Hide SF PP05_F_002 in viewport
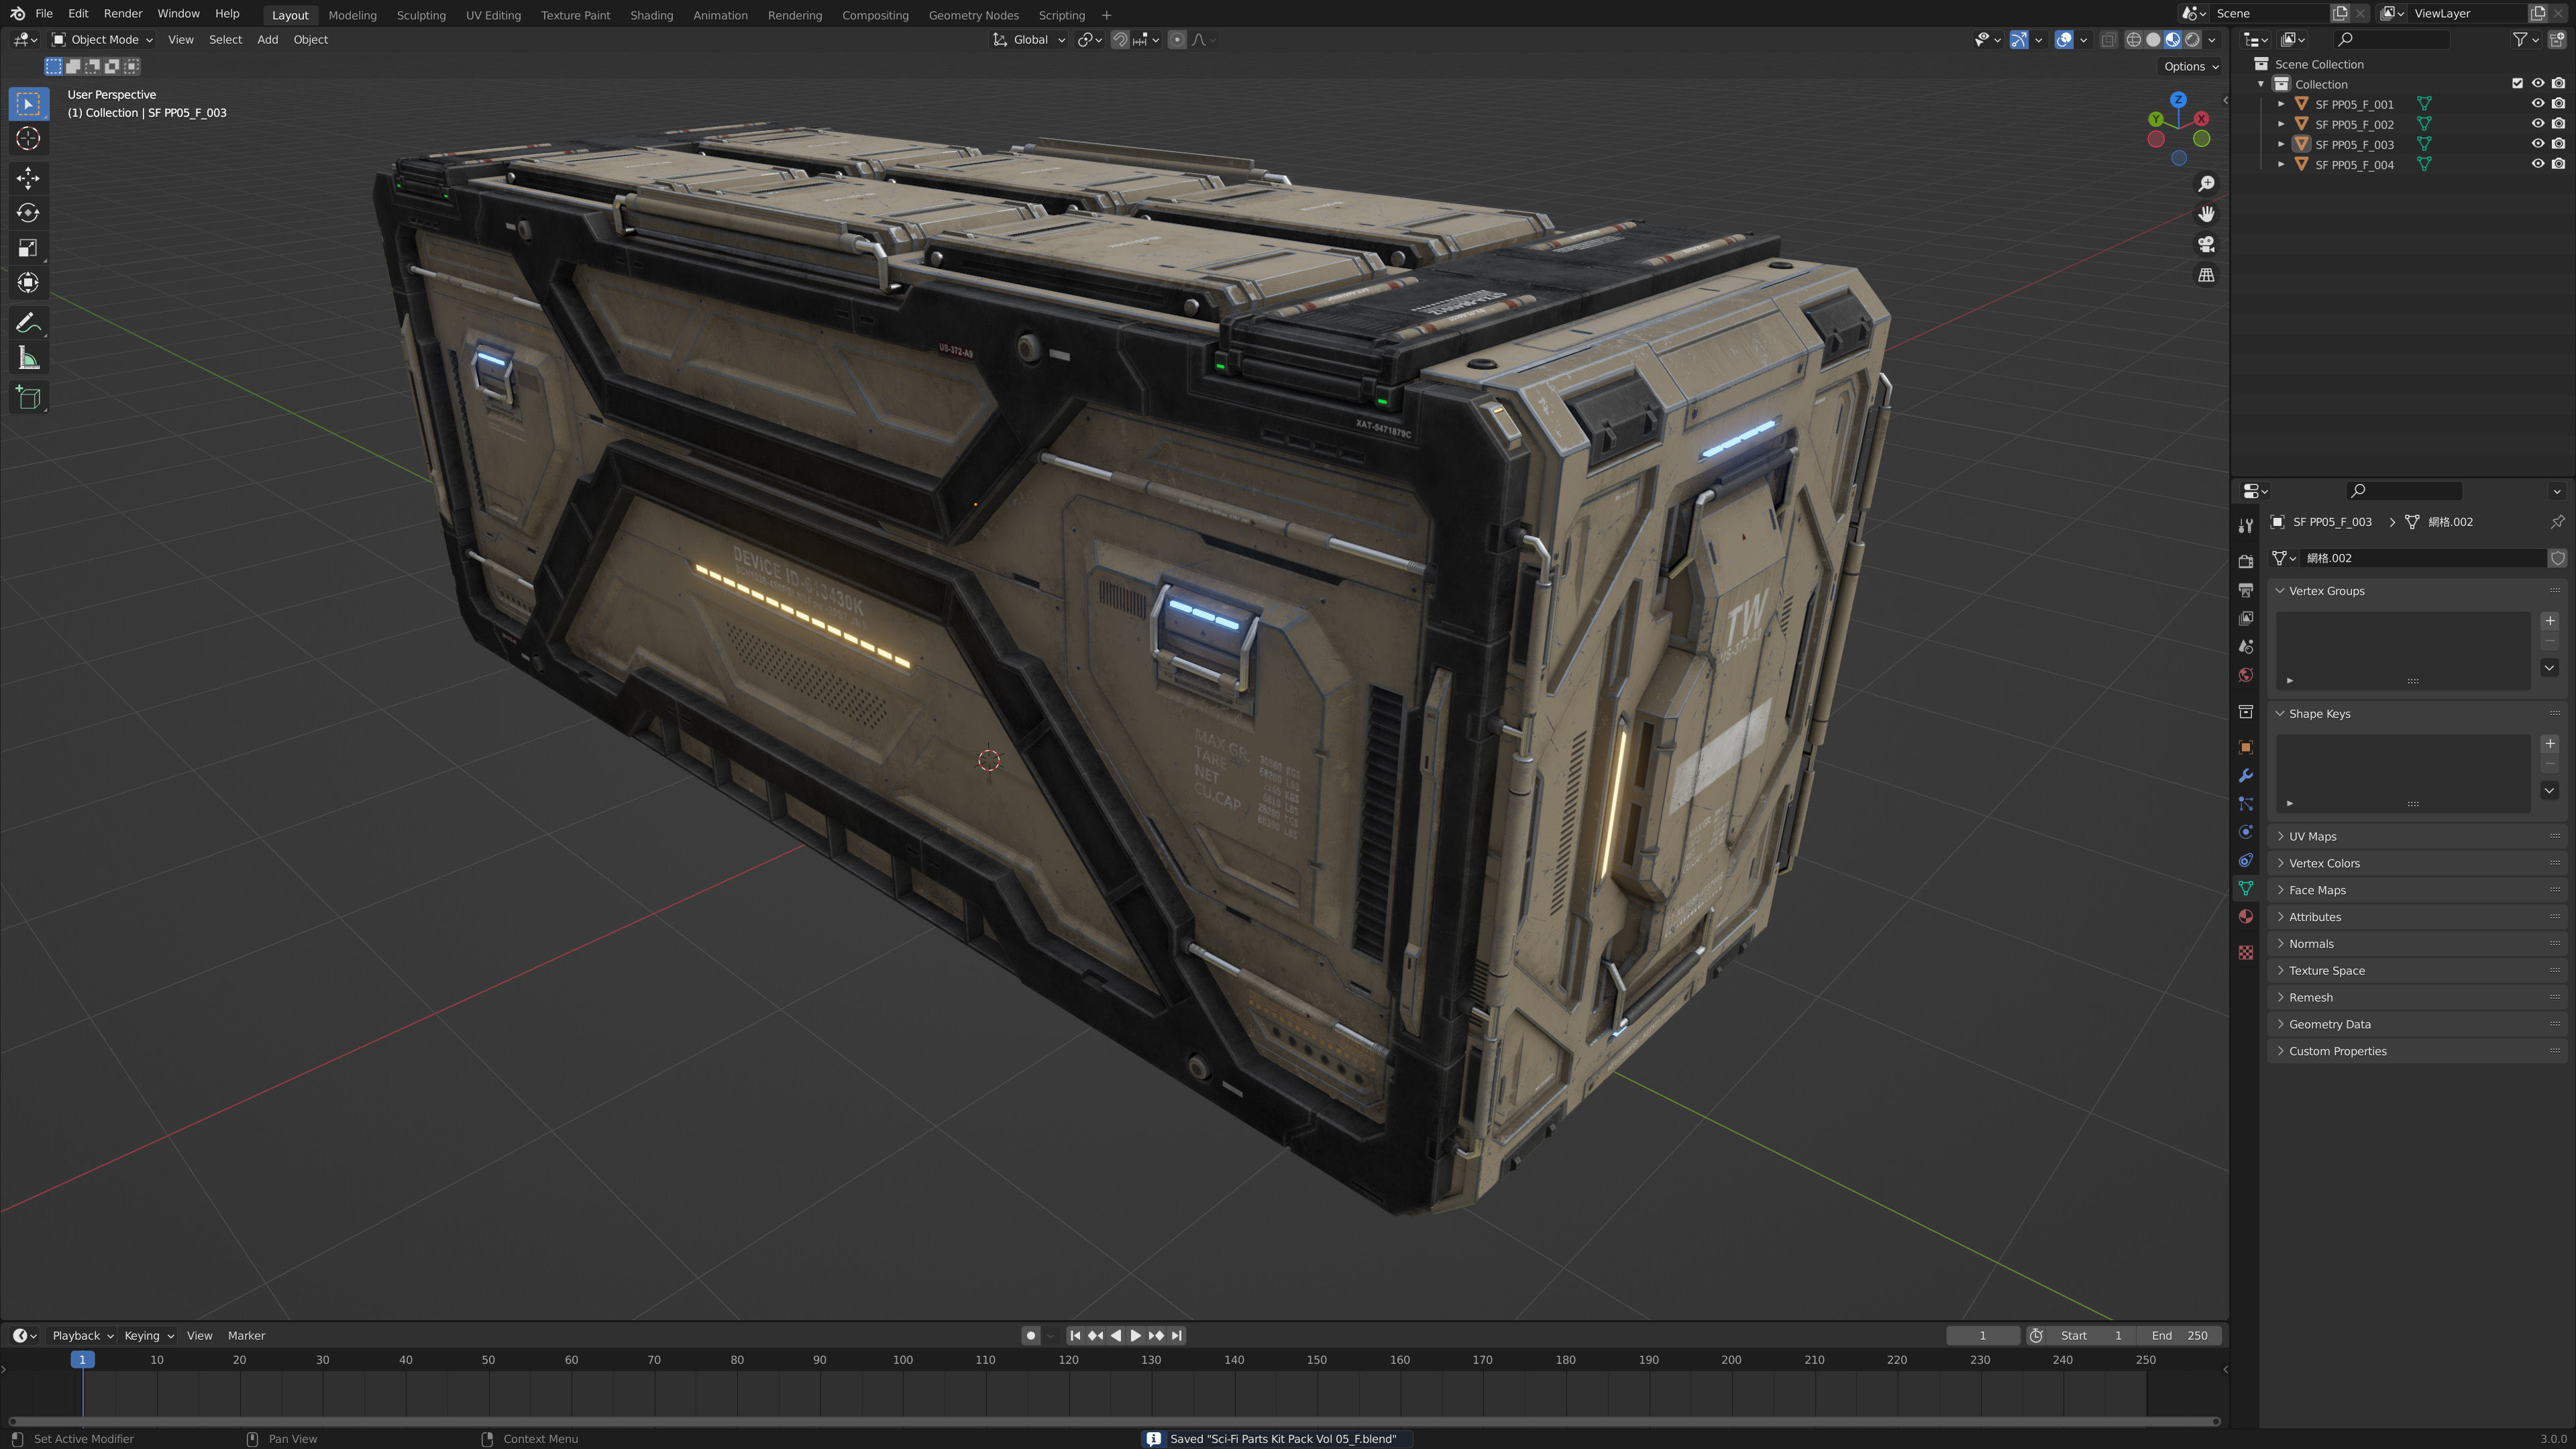Screen dimensions: 2576x1449 (x=2537, y=124)
